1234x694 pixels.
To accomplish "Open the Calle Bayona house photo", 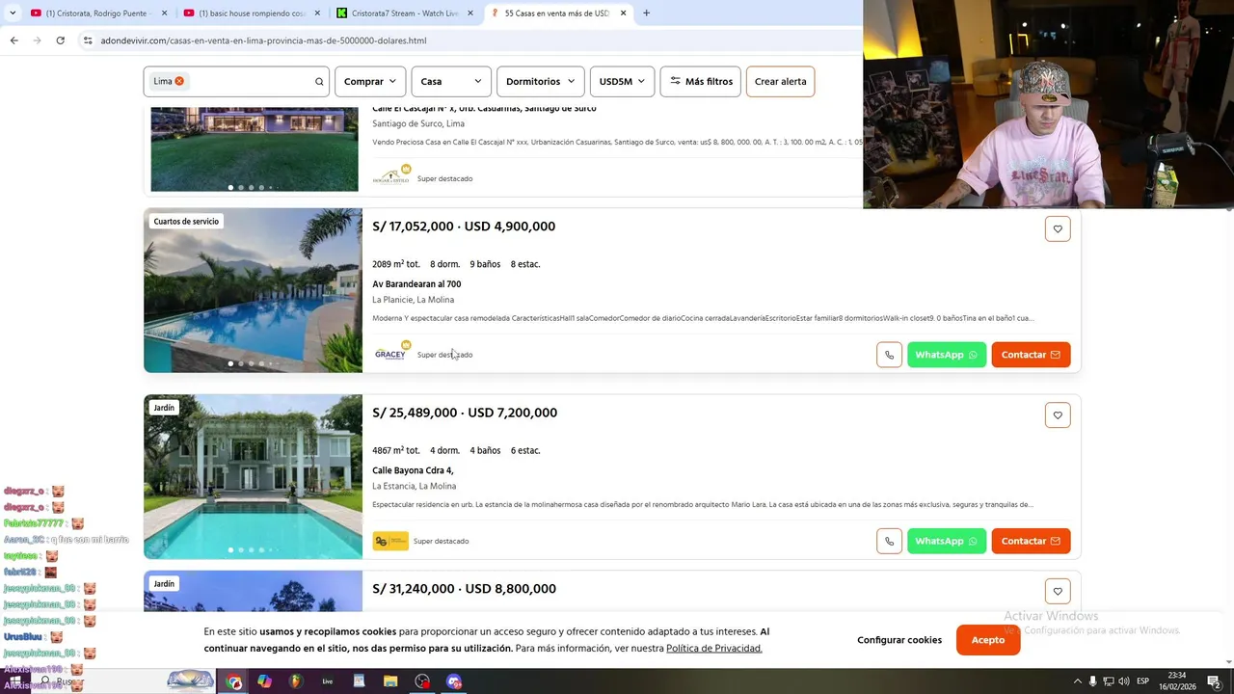I will (x=253, y=476).
